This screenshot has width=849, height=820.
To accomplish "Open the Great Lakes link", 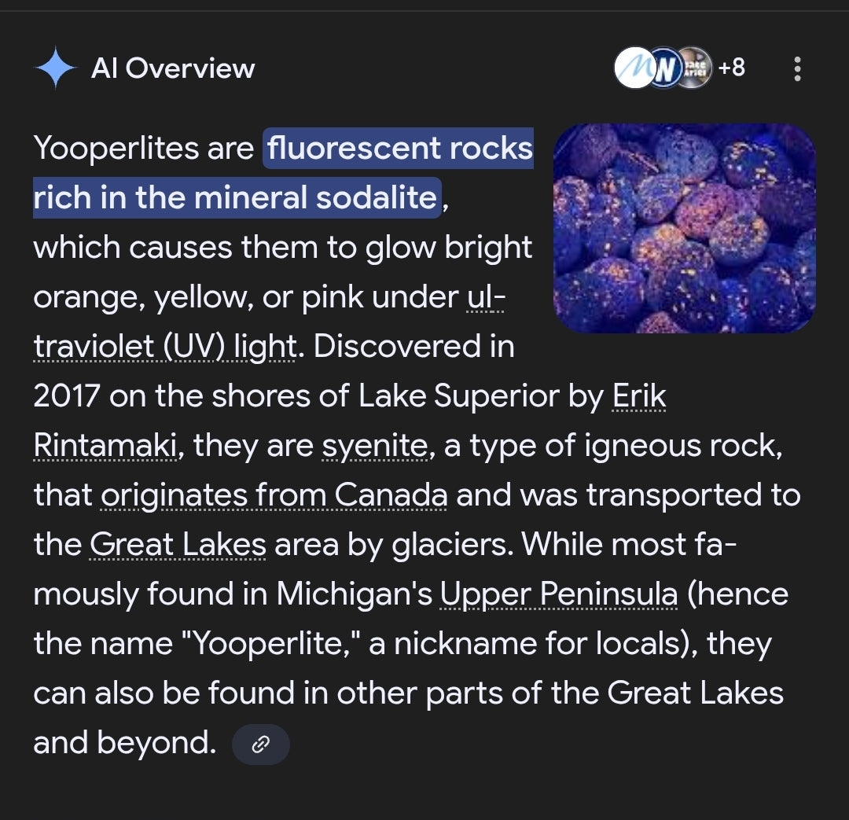I will pos(178,544).
